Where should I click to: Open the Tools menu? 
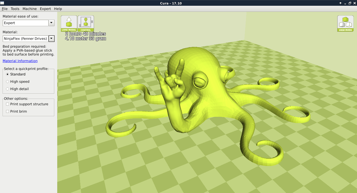pyautogui.click(x=15, y=9)
